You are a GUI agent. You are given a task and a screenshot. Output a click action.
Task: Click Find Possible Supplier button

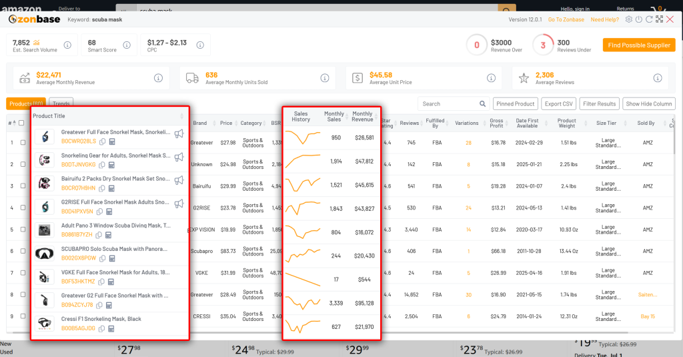tap(639, 45)
